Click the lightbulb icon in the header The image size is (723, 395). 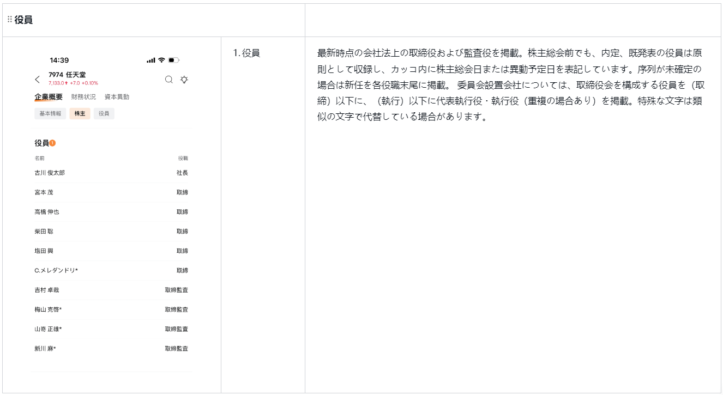pyautogui.click(x=184, y=80)
